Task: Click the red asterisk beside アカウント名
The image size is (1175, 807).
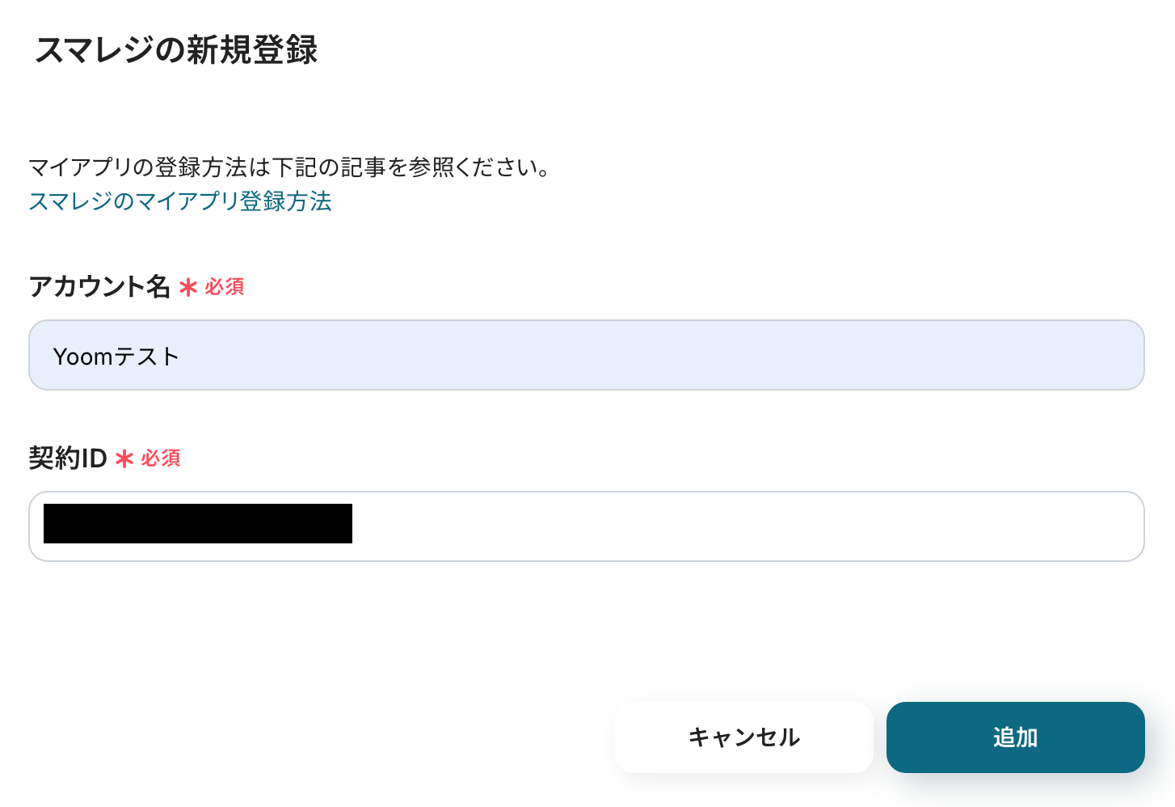Action: [x=187, y=288]
